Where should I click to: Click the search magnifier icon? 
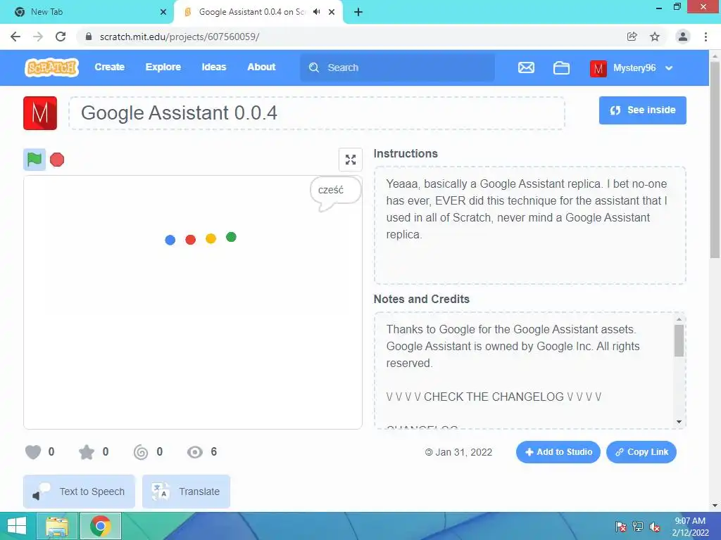pos(314,67)
